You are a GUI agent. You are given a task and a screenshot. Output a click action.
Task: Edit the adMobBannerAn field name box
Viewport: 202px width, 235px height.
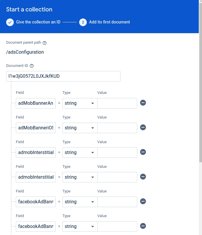(x=36, y=103)
